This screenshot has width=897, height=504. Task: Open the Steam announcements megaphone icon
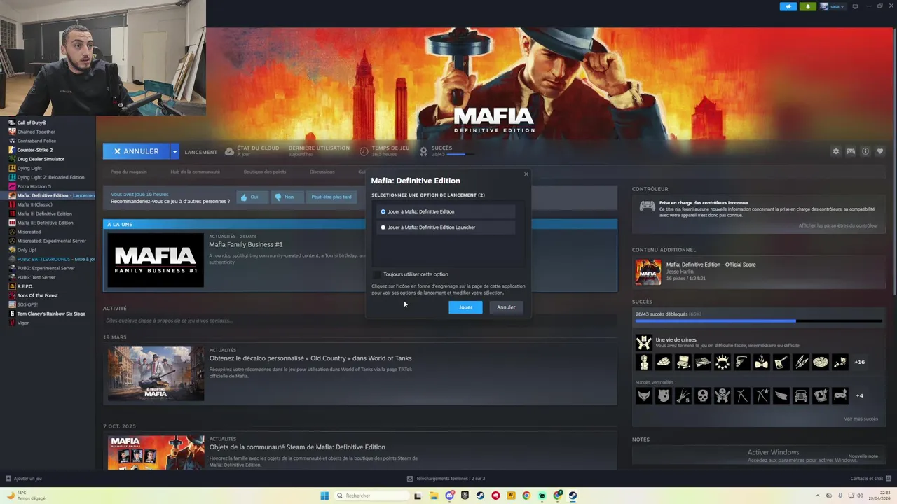point(788,6)
